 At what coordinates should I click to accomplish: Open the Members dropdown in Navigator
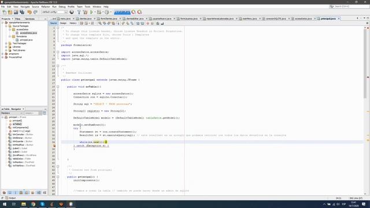click(12, 113)
